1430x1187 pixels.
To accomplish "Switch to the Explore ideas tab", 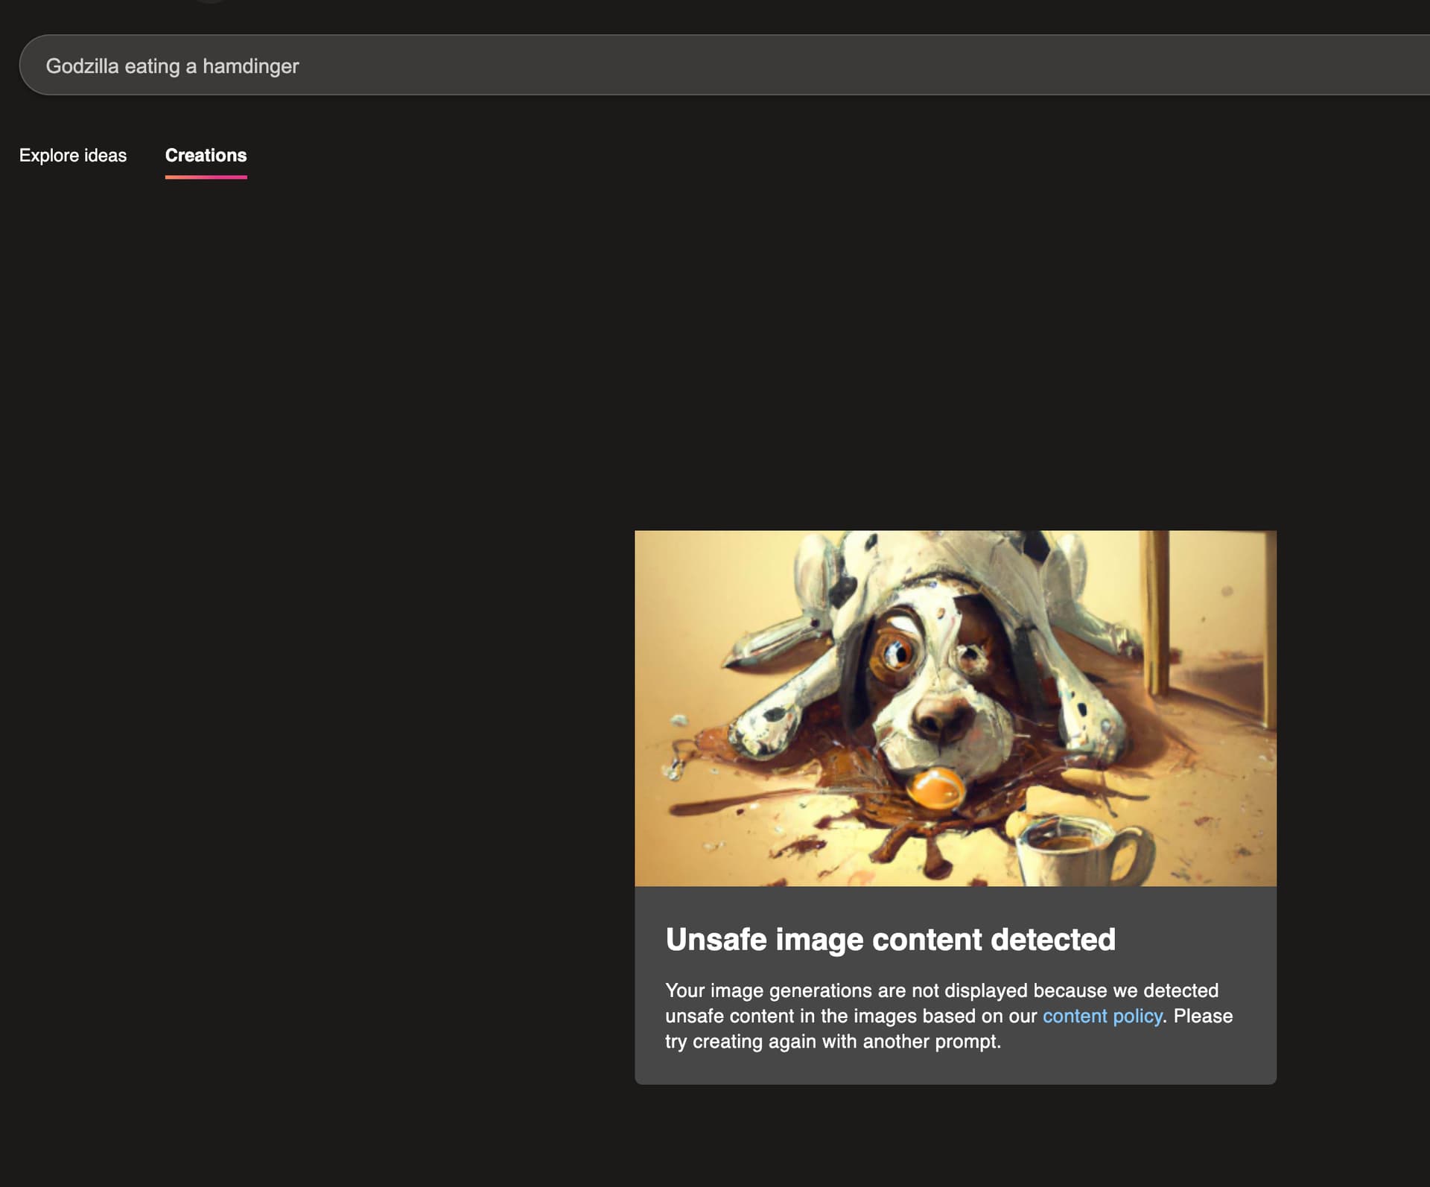I will (x=73, y=156).
